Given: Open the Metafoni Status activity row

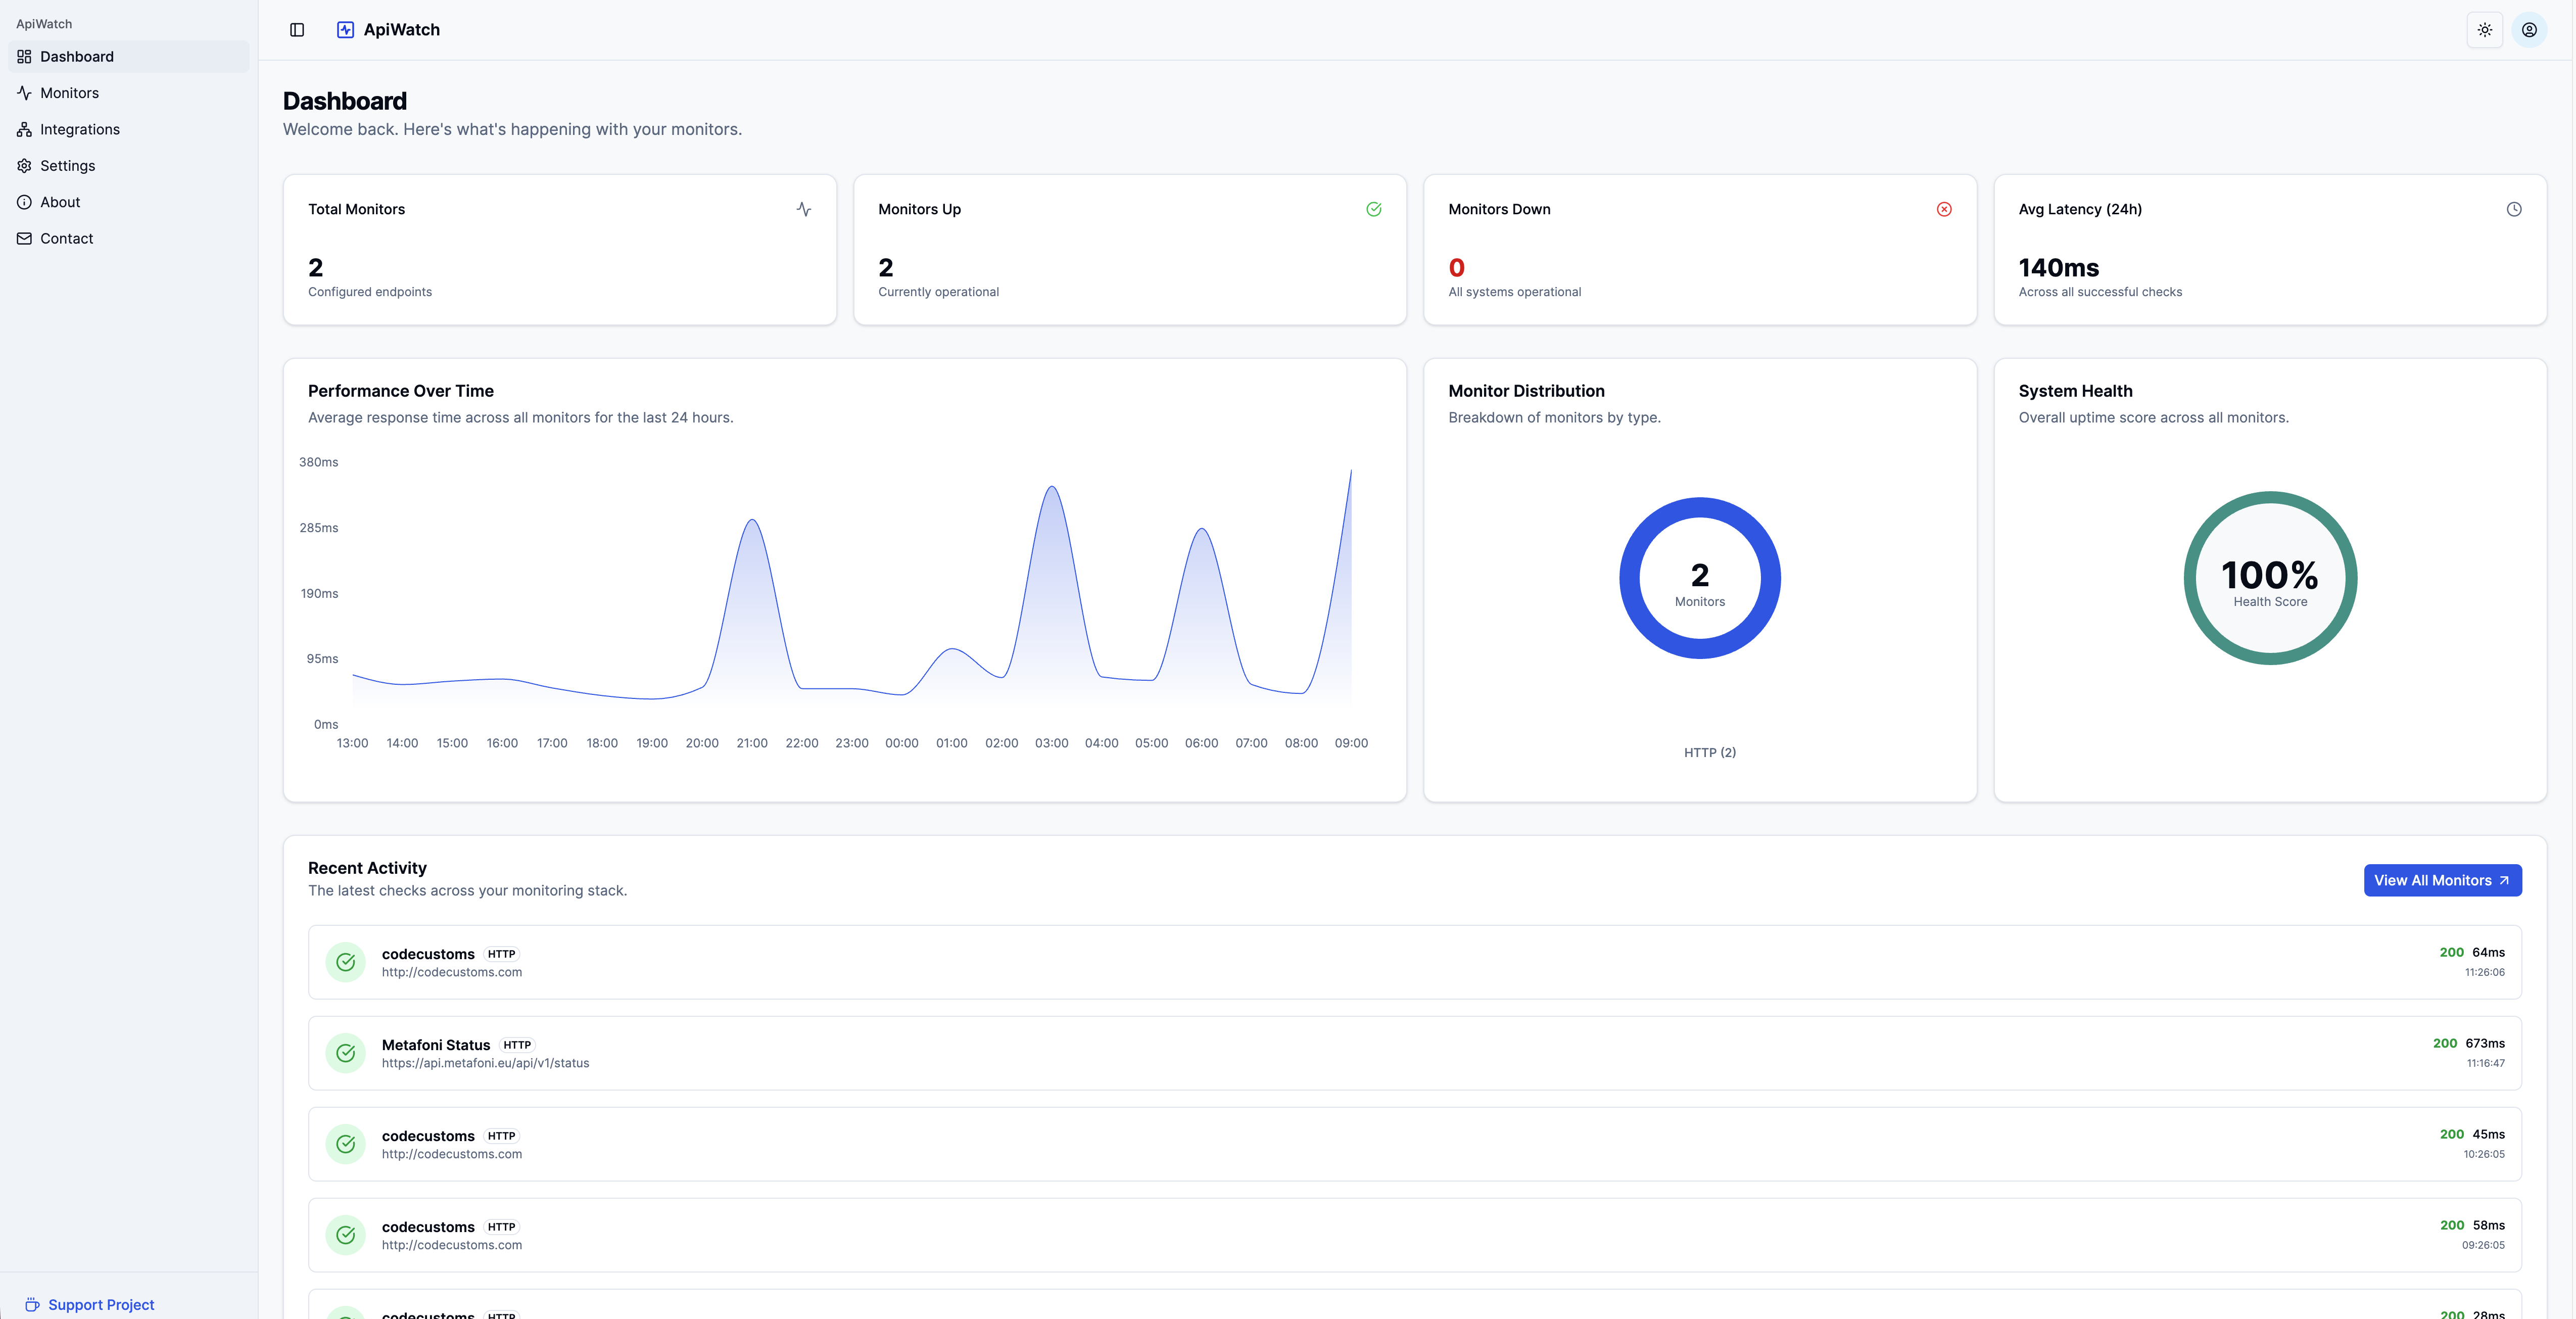Looking at the screenshot, I should point(1414,1053).
